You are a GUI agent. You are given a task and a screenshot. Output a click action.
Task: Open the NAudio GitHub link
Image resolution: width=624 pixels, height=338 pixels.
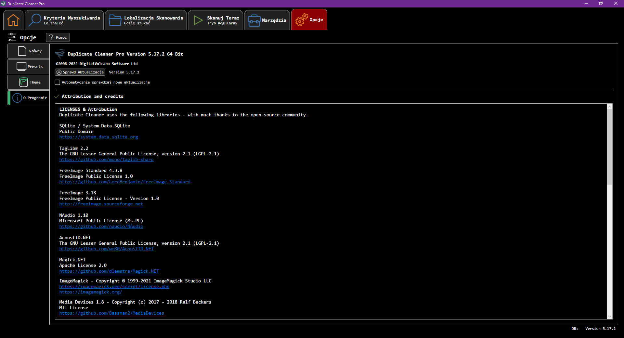point(101,227)
